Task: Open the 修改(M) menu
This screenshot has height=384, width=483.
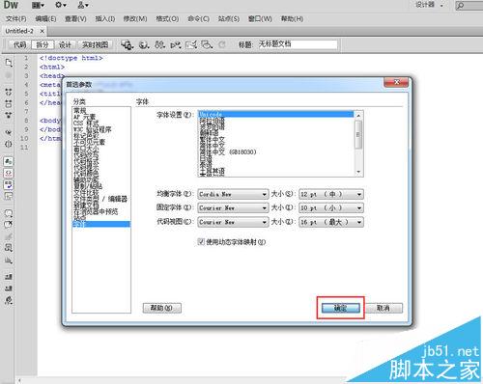Action: click(x=135, y=19)
